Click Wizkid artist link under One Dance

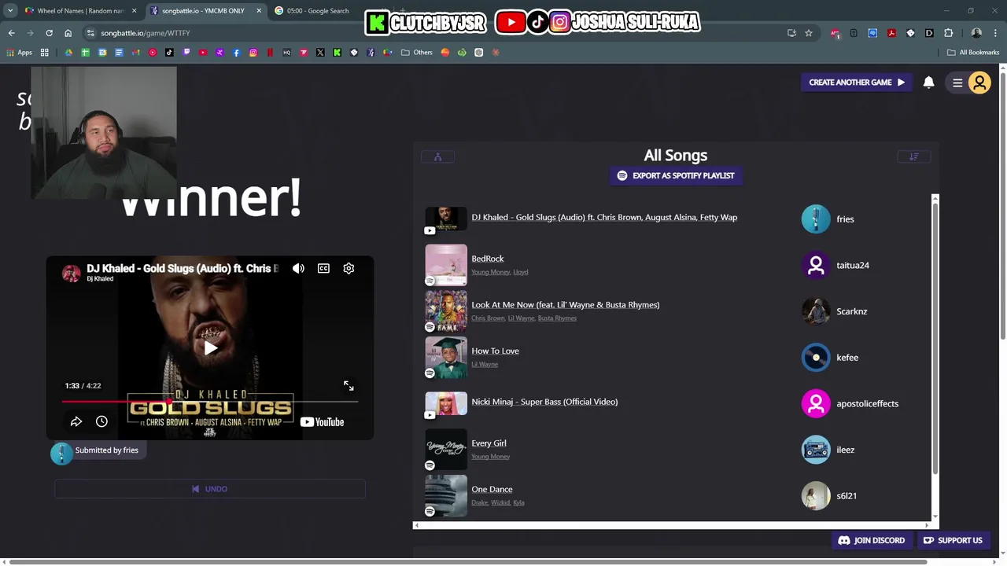500,503
